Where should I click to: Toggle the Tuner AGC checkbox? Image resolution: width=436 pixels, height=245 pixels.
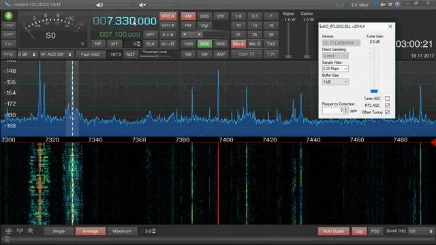[387, 98]
